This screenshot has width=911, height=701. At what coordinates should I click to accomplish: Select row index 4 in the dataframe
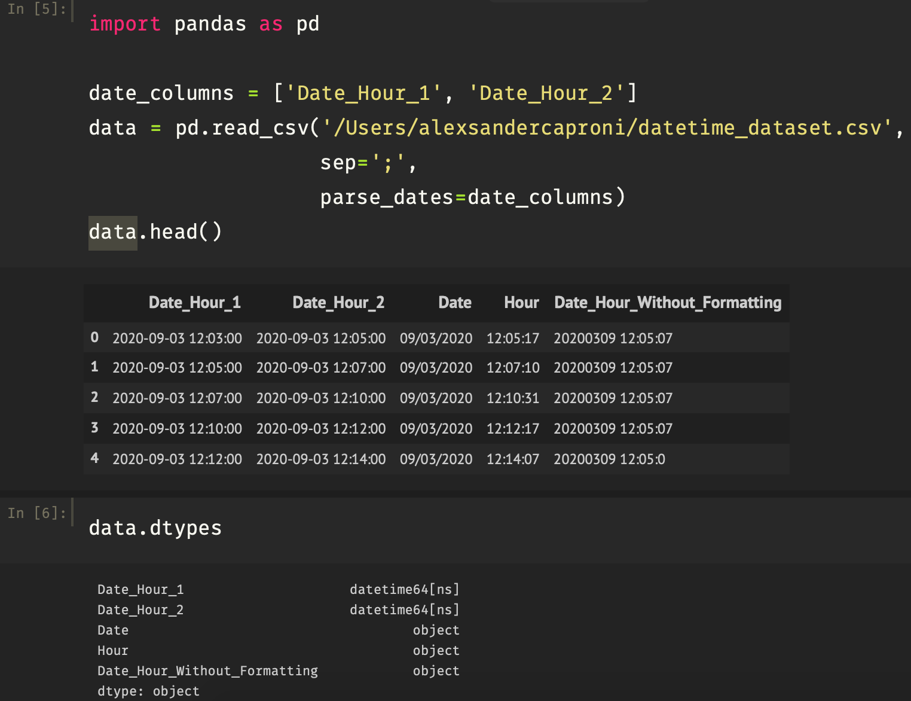click(94, 458)
